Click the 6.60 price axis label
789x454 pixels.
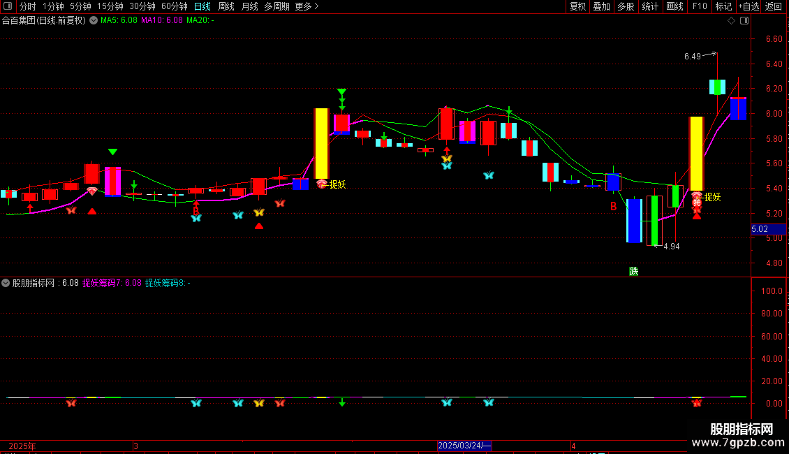(774, 38)
